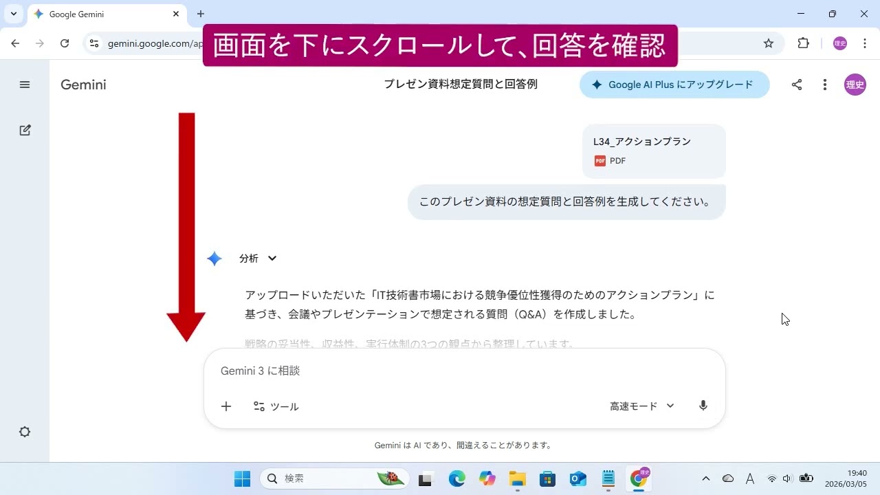Bookmark this page with the star
The image size is (880, 495).
tap(769, 43)
